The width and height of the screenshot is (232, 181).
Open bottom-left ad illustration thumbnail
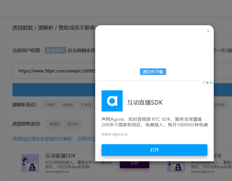pos(30,163)
